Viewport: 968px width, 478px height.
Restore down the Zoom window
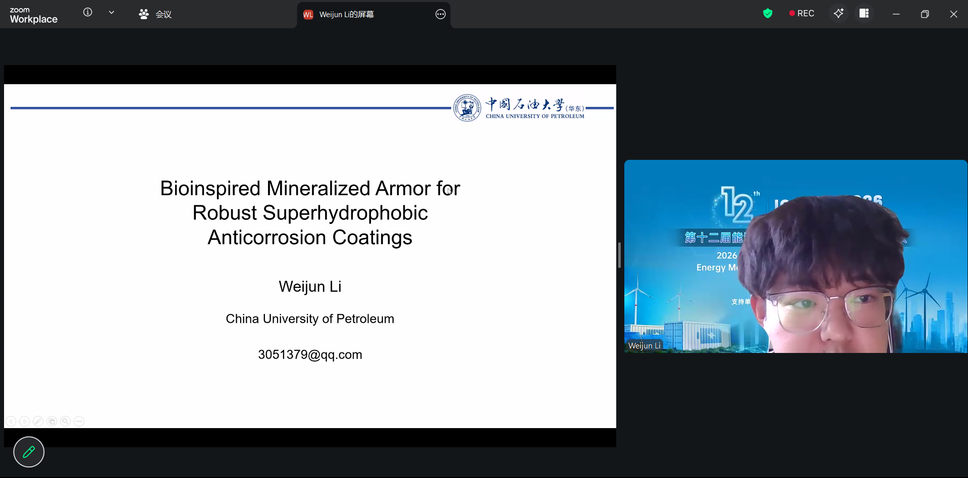tap(925, 14)
